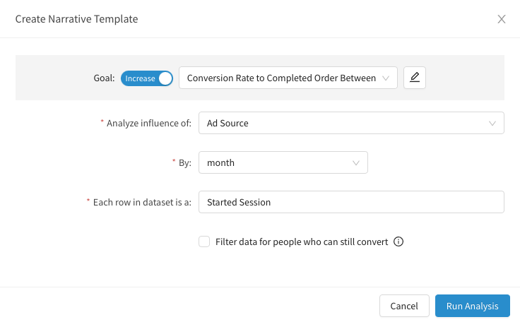
Task: Click the Started Session input field
Action: coord(351,202)
